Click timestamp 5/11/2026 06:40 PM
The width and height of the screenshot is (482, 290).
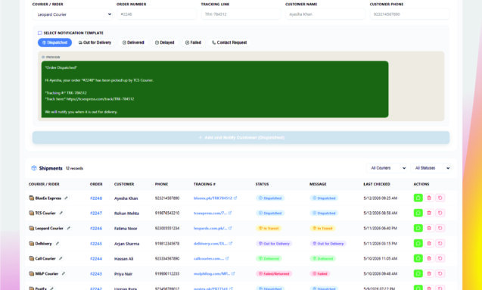click(x=381, y=228)
